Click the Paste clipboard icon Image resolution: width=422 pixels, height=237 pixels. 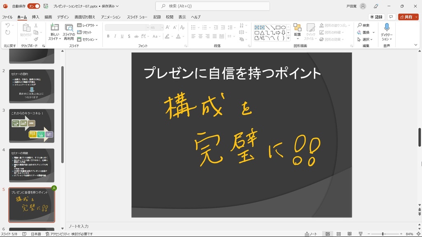pos(26,28)
